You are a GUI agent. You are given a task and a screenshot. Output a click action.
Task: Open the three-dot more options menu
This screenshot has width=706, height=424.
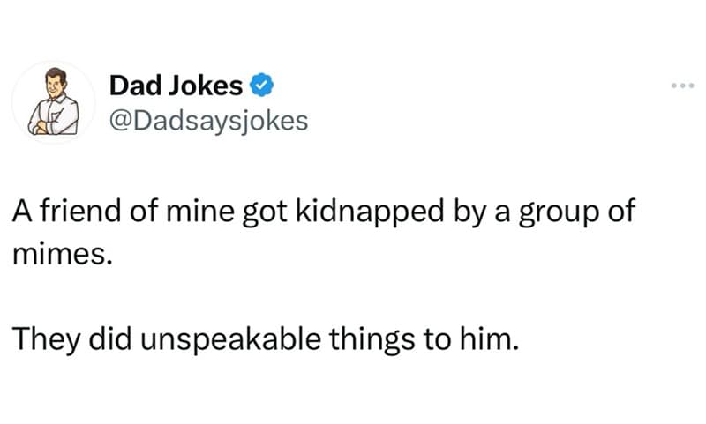click(x=682, y=86)
